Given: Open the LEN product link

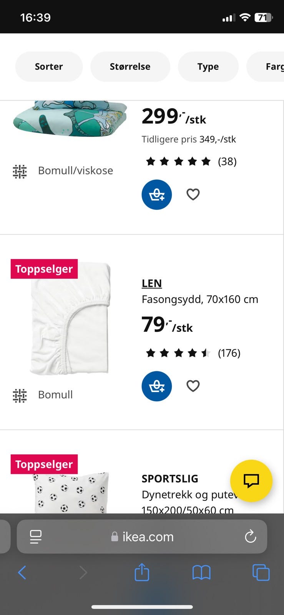Looking at the screenshot, I should point(152,283).
